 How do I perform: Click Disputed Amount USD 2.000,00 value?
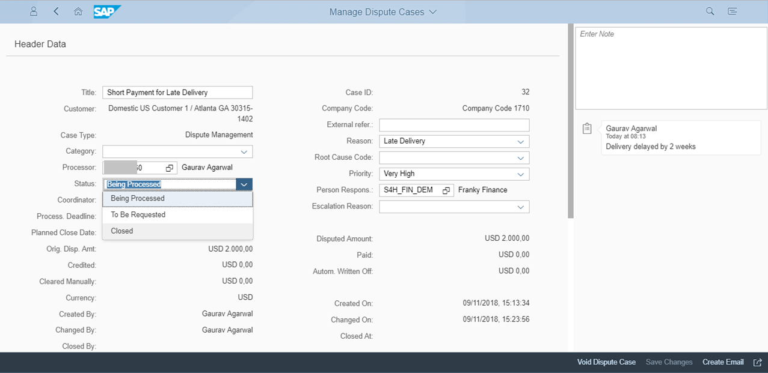(507, 239)
